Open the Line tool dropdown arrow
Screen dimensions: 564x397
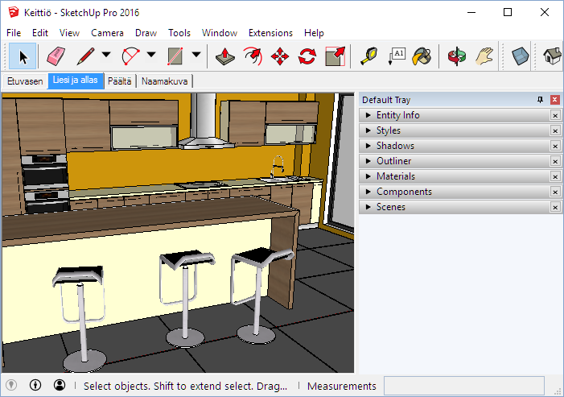point(106,55)
